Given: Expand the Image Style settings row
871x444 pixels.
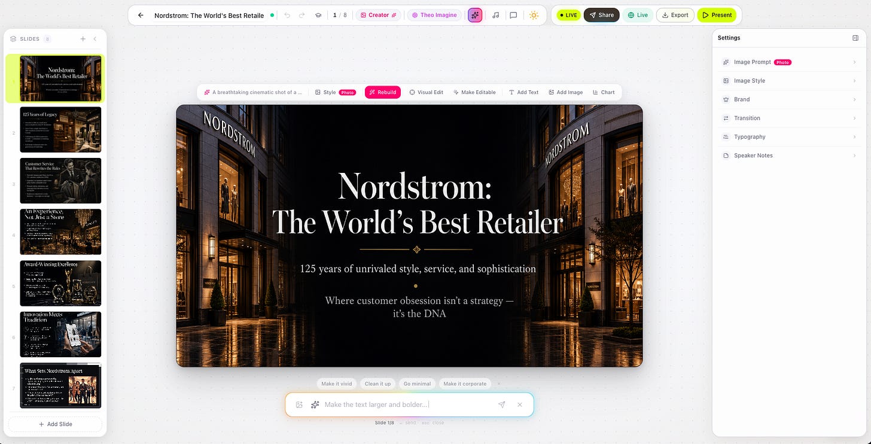Looking at the screenshot, I should pyautogui.click(x=789, y=81).
